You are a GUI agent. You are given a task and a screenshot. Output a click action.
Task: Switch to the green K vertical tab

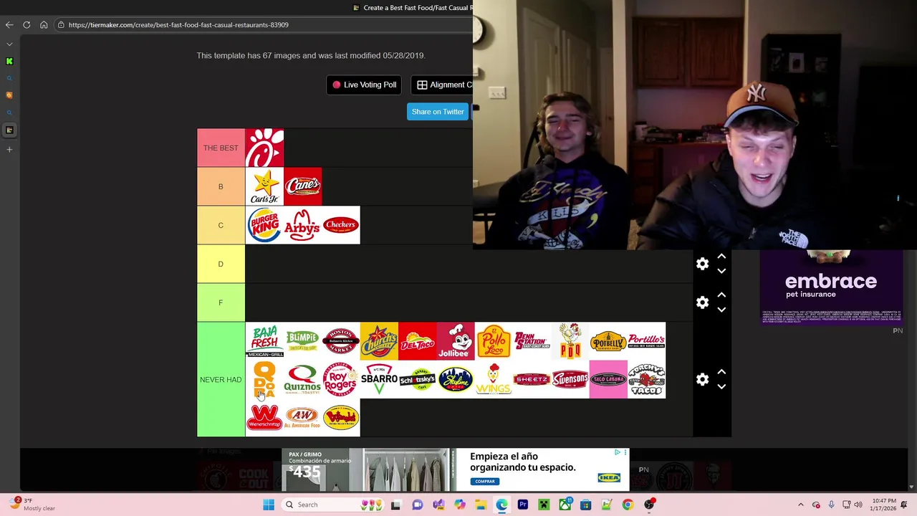point(9,61)
